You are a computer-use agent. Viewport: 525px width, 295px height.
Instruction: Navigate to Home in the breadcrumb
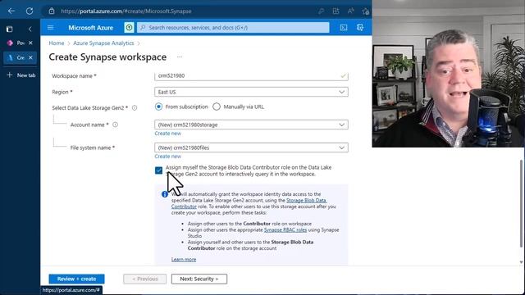coord(57,43)
